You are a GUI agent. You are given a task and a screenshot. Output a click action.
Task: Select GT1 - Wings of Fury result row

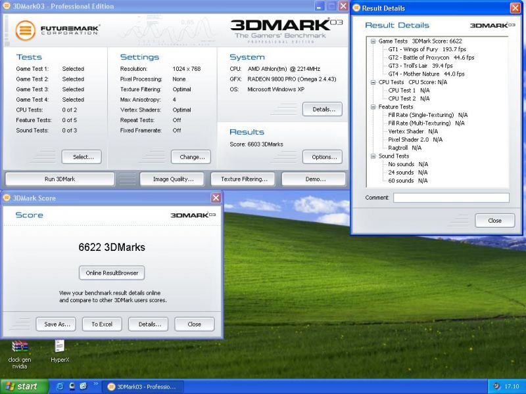[x=427, y=49]
